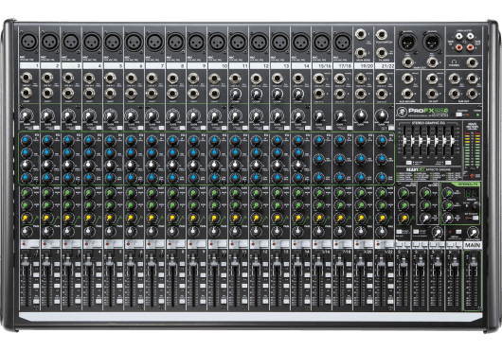
Task: Click the Mackie running man logo
Action: 402,112
